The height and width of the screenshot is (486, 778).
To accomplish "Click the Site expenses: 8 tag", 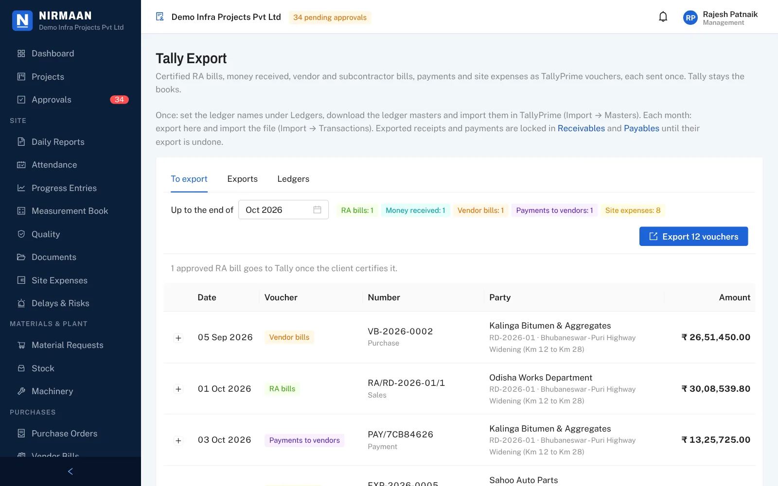I will pyautogui.click(x=633, y=210).
